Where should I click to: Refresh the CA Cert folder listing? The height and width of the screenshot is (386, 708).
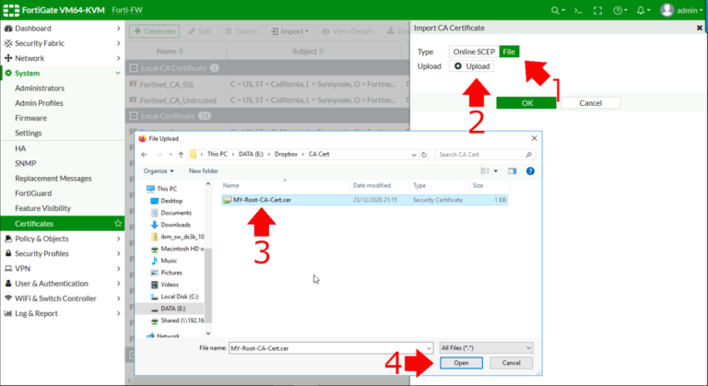click(424, 155)
